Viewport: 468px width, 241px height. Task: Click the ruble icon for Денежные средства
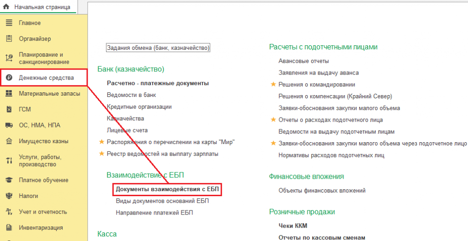tap(9, 78)
